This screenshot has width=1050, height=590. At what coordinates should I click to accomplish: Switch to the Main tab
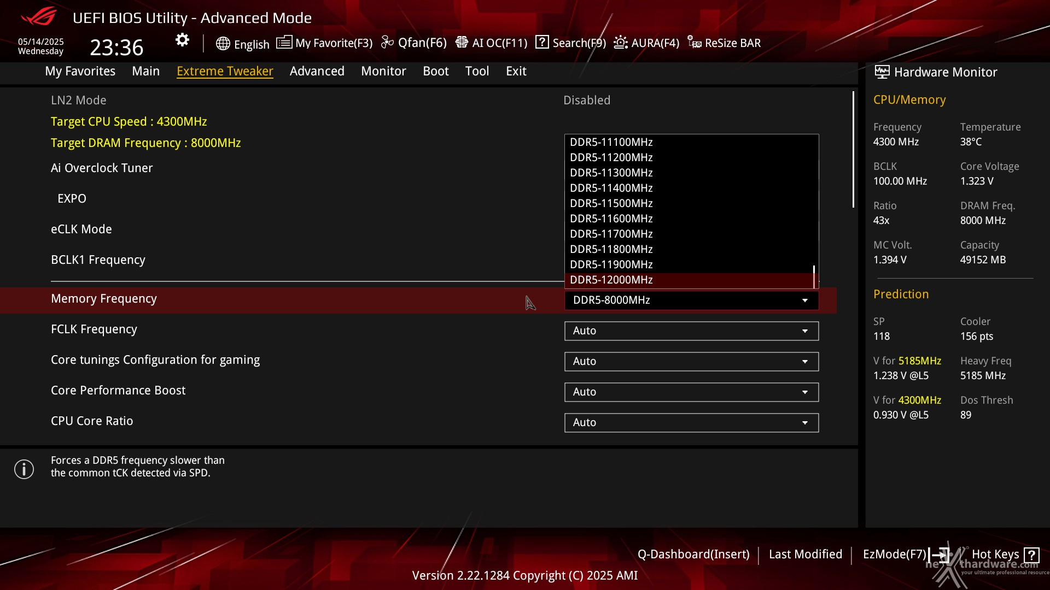point(146,71)
